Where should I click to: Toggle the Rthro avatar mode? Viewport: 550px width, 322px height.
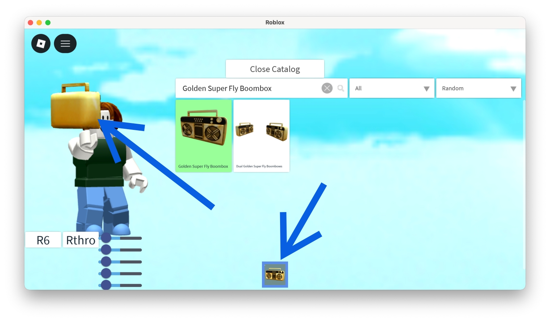click(x=81, y=240)
